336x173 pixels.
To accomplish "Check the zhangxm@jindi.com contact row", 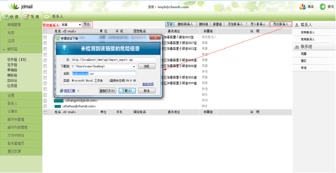I will tap(45, 100).
